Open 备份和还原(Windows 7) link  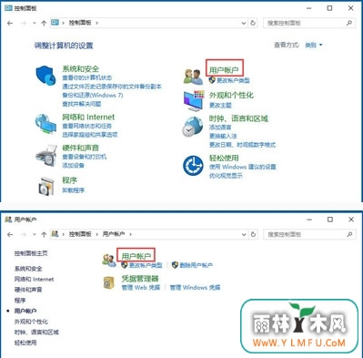tap(93, 95)
